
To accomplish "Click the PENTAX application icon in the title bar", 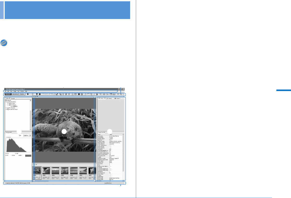I will pyautogui.click(x=5, y=89).
